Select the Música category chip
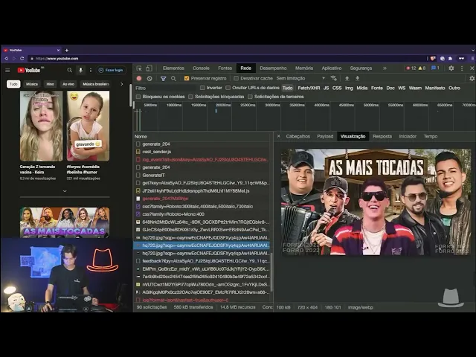The image size is (476, 357). coord(32,84)
